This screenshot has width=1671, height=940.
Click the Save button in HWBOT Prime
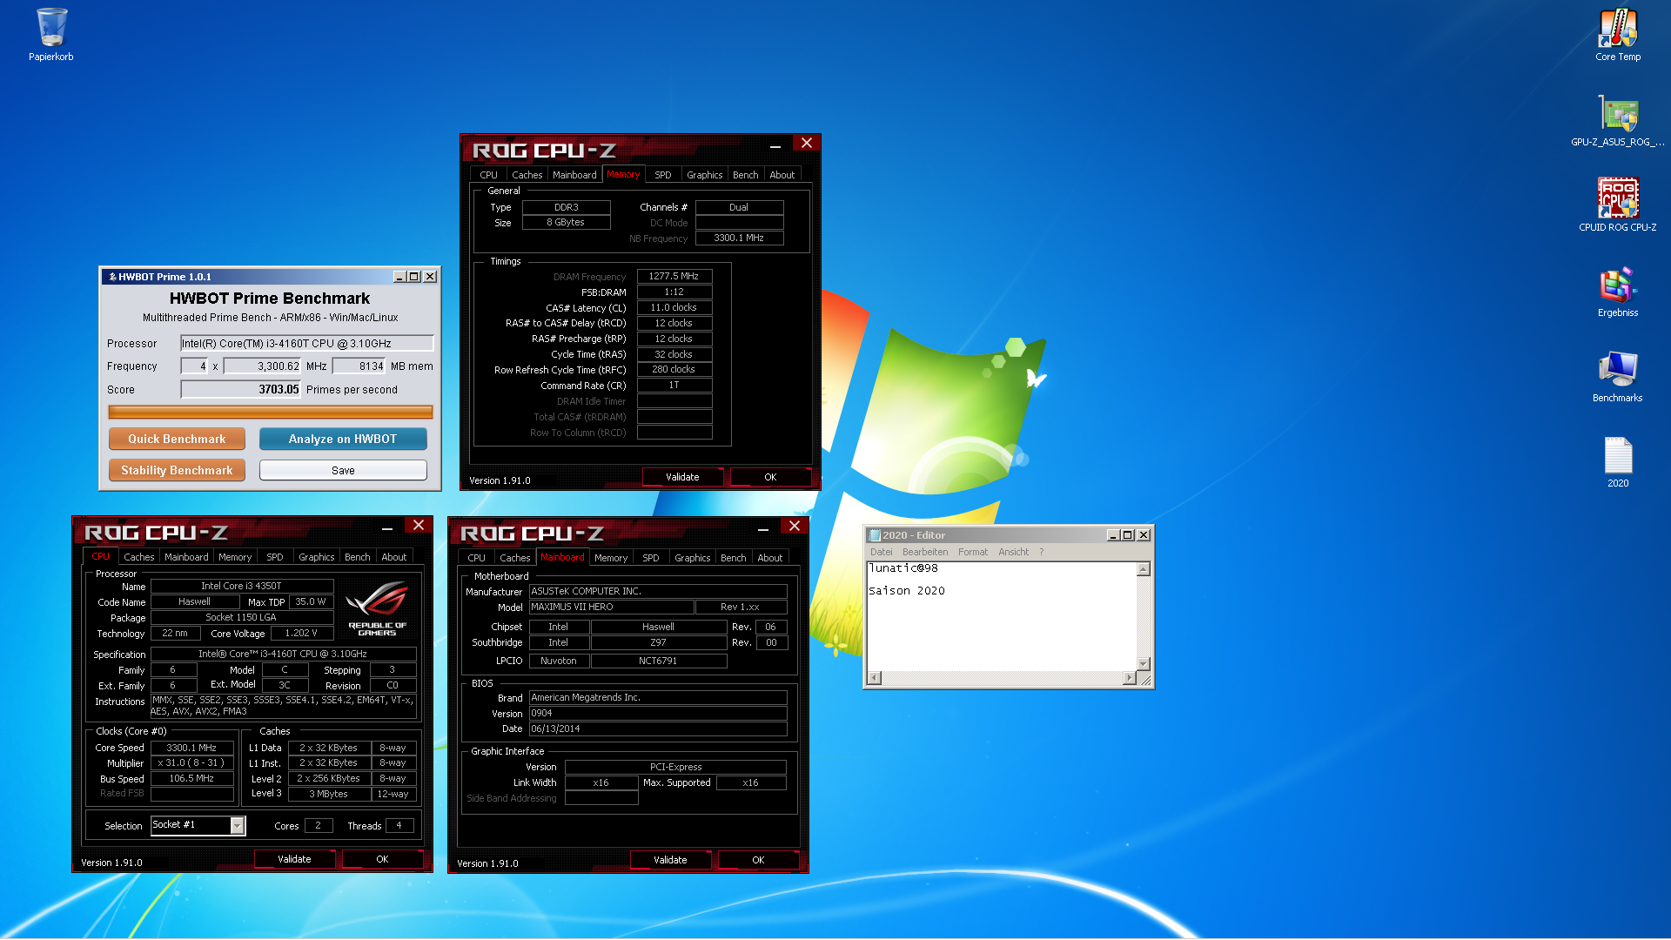tap(343, 471)
